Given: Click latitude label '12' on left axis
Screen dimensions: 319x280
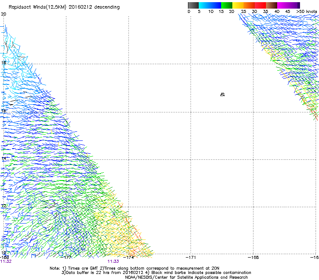Looking at the screenshot, I should pyautogui.click(x=3, y=206).
